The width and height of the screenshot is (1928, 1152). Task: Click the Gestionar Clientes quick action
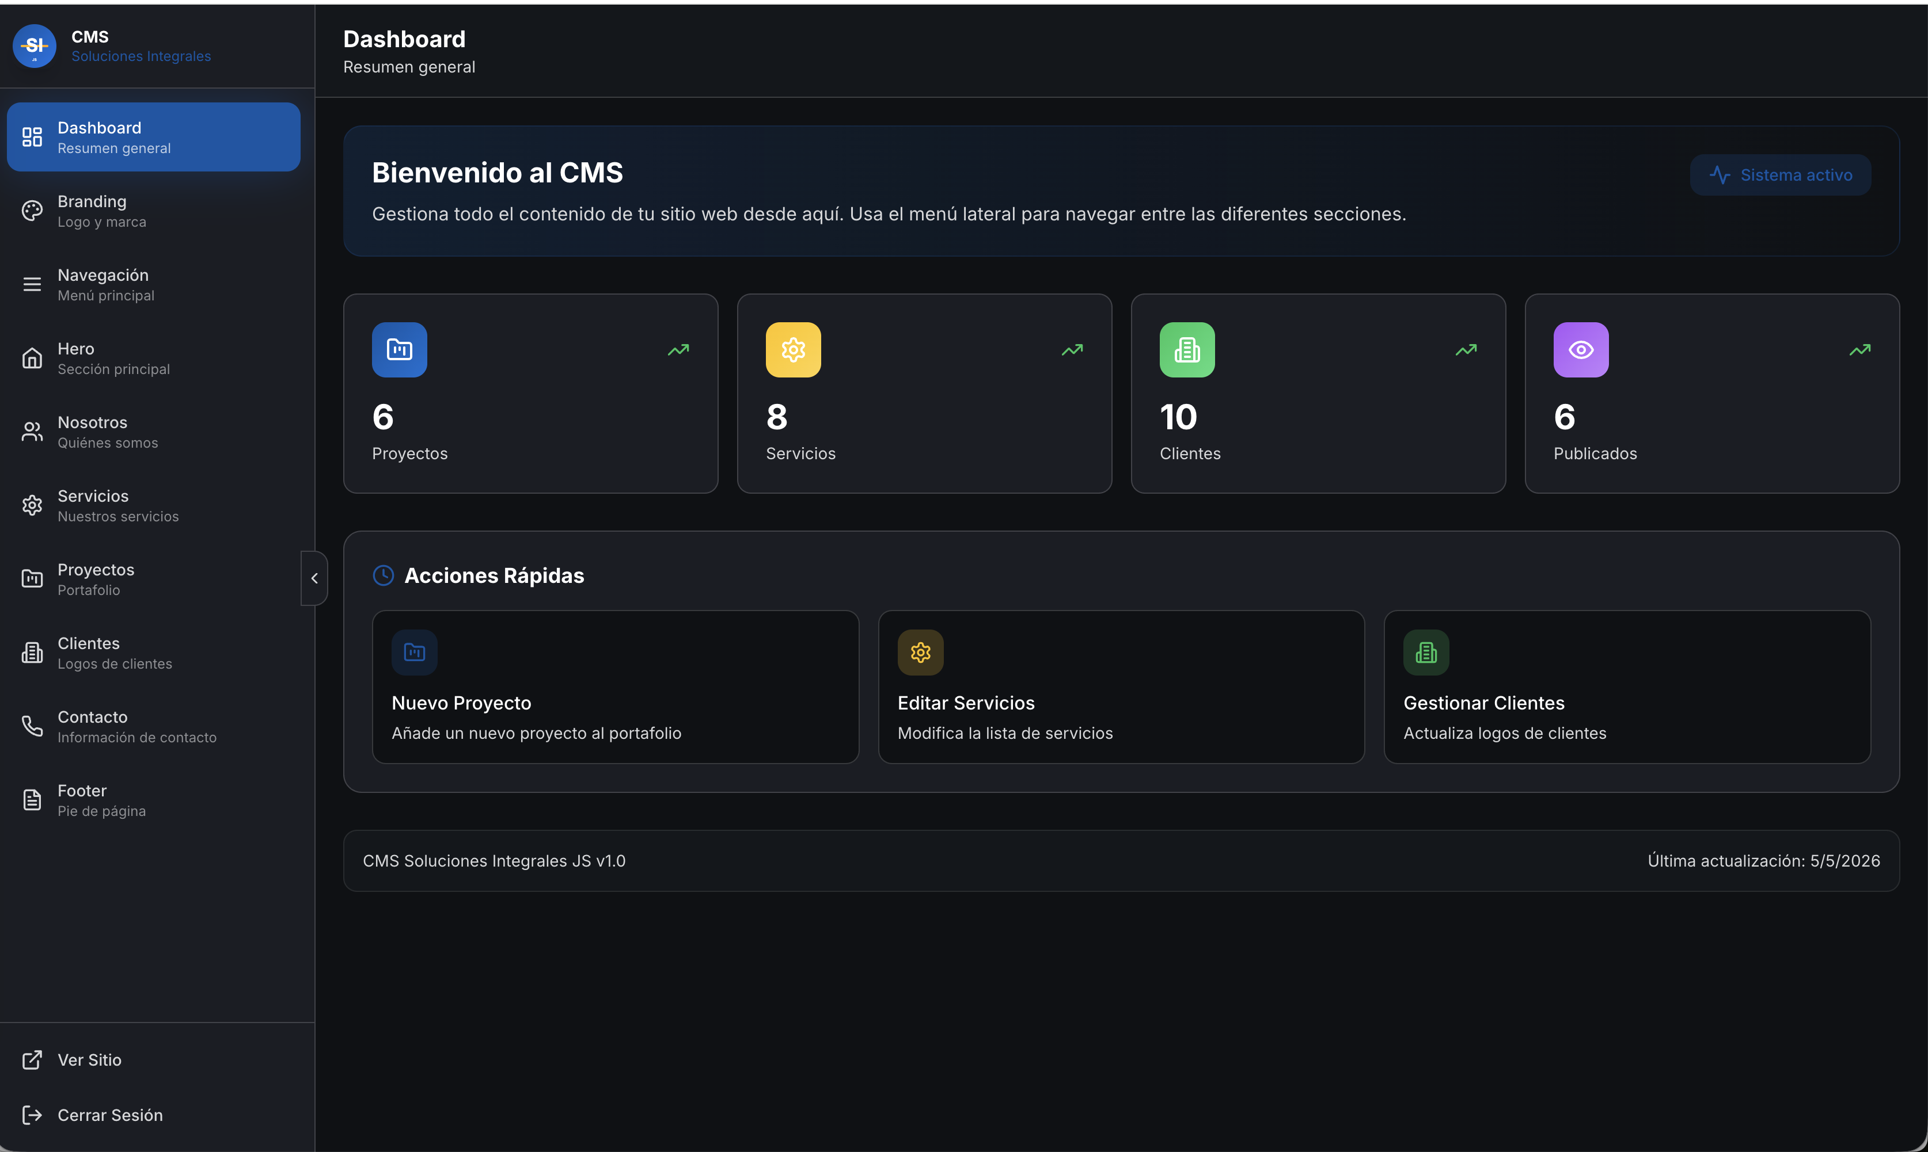tap(1627, 687)
